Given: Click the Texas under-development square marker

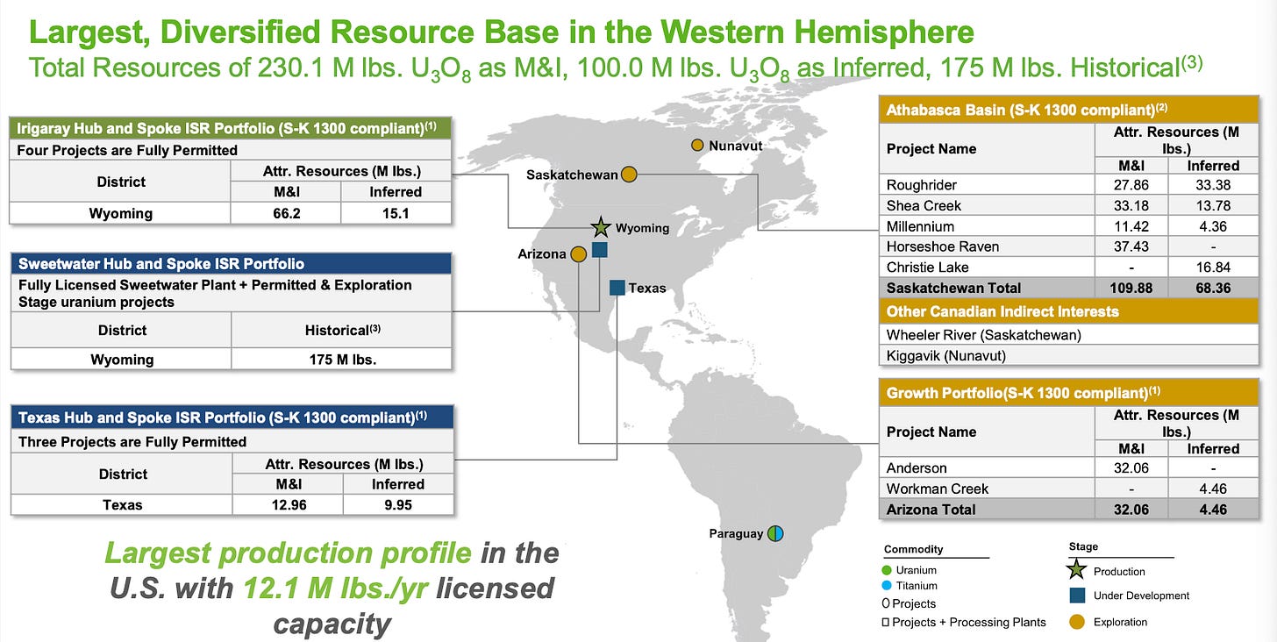Looking at the screenshot, I should [x=617, y=287].
